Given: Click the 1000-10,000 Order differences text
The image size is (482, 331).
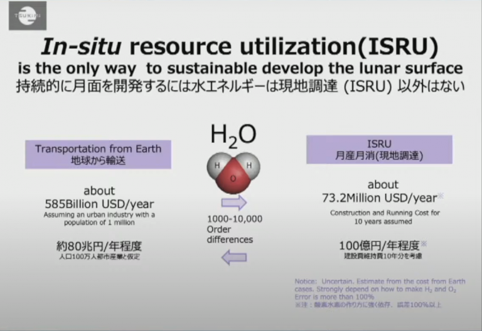Looking at the screenshot, I should coord(234,229).
